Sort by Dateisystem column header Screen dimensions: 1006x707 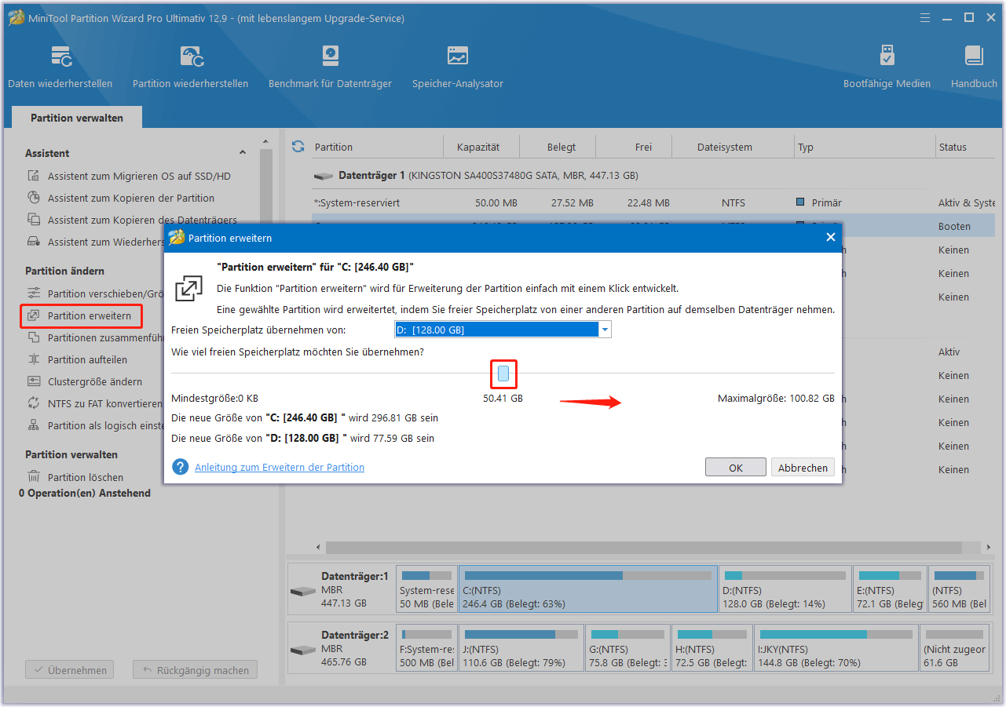724,147
